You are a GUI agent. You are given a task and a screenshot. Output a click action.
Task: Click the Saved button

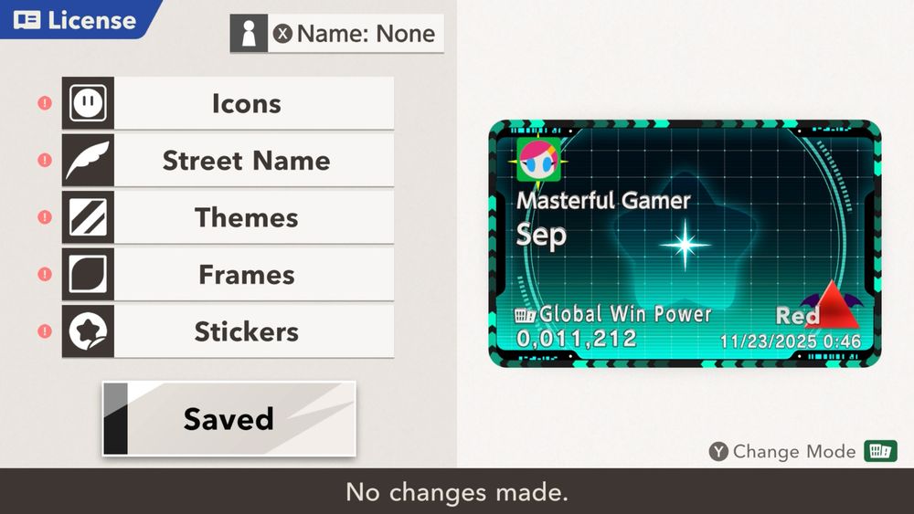[229, 418]
